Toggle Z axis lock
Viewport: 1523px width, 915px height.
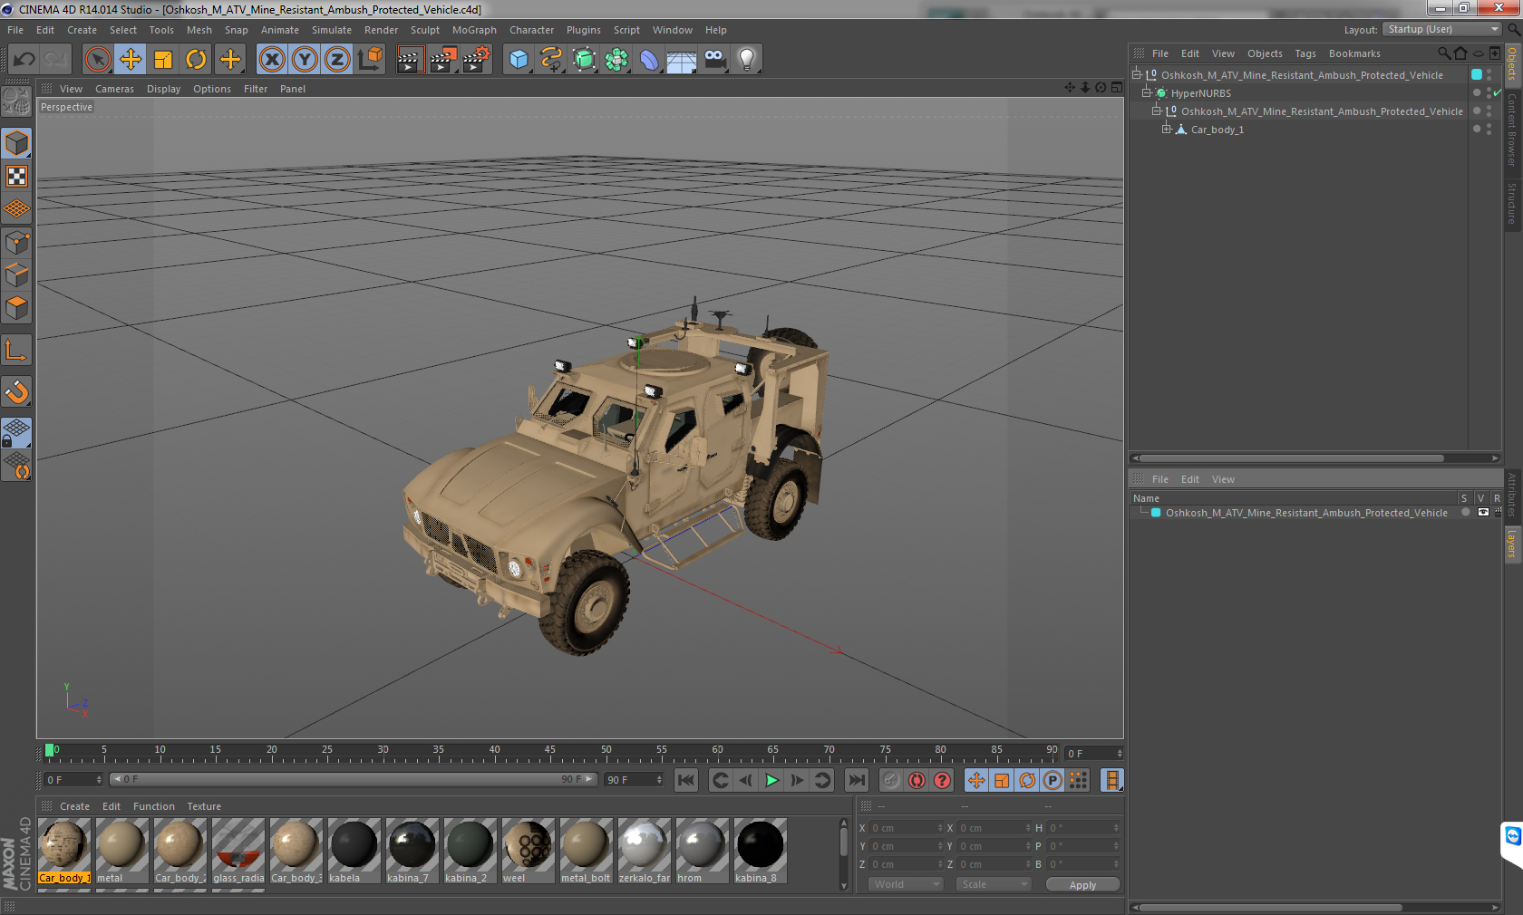pos(337,60)
